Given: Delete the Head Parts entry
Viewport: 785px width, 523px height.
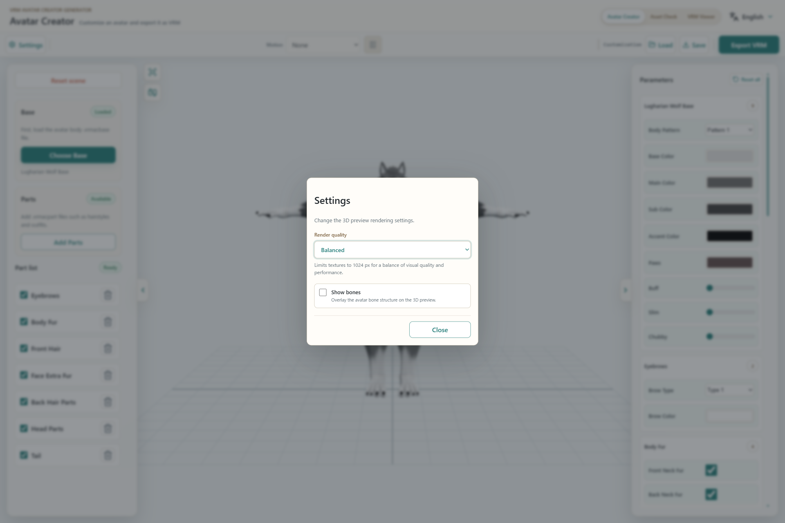Looking at the screenshot, I should click(x=108, y=429).
